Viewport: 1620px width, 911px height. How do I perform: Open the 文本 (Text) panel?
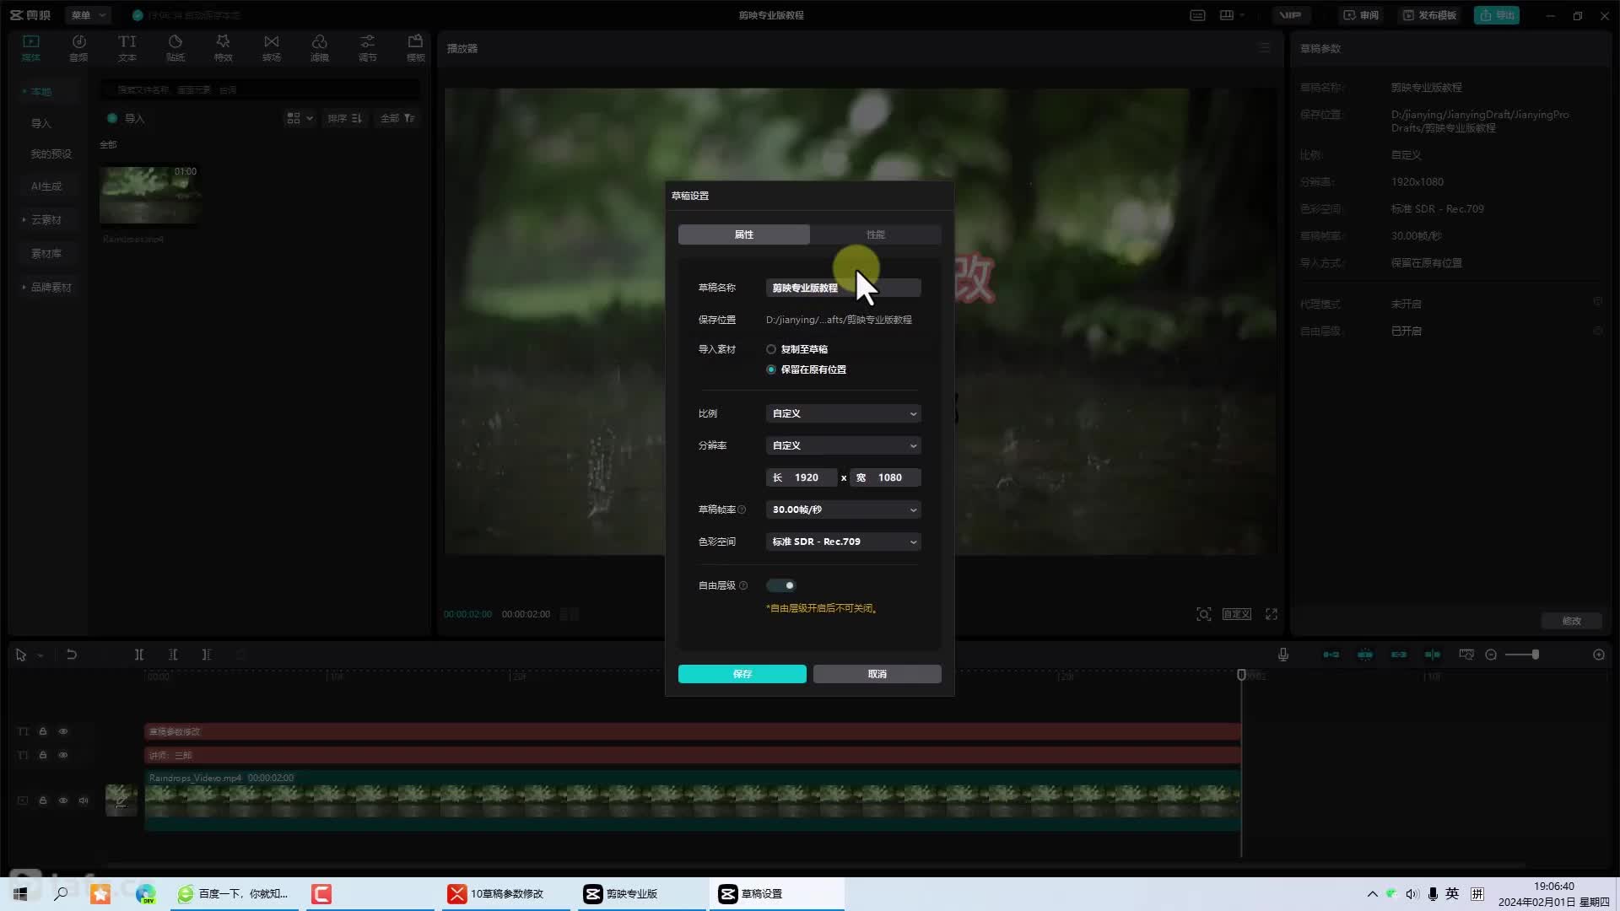click(127, 48)
